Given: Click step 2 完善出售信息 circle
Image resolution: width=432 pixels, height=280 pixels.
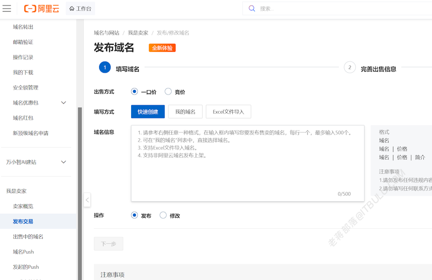Looking at the screenshot, I should (x=350, y=67).
